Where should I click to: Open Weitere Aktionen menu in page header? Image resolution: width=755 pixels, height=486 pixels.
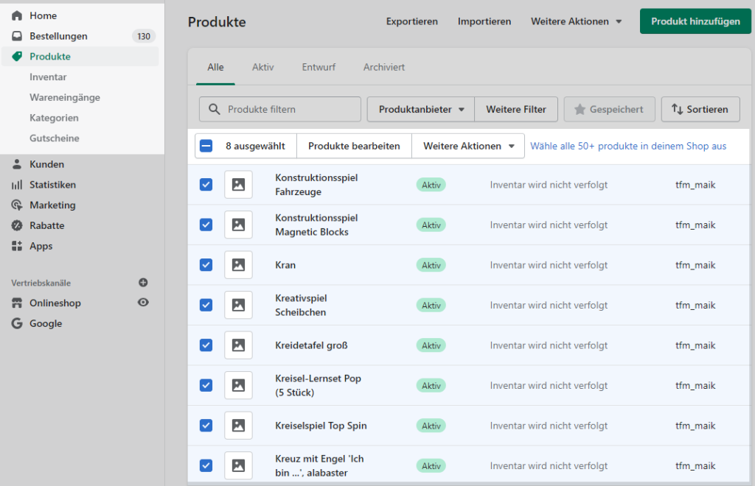coord(576,21)
